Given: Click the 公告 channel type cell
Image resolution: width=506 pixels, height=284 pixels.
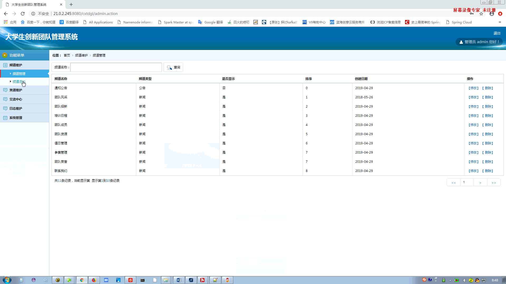Looking at the screenshot, I should [142, 88].
